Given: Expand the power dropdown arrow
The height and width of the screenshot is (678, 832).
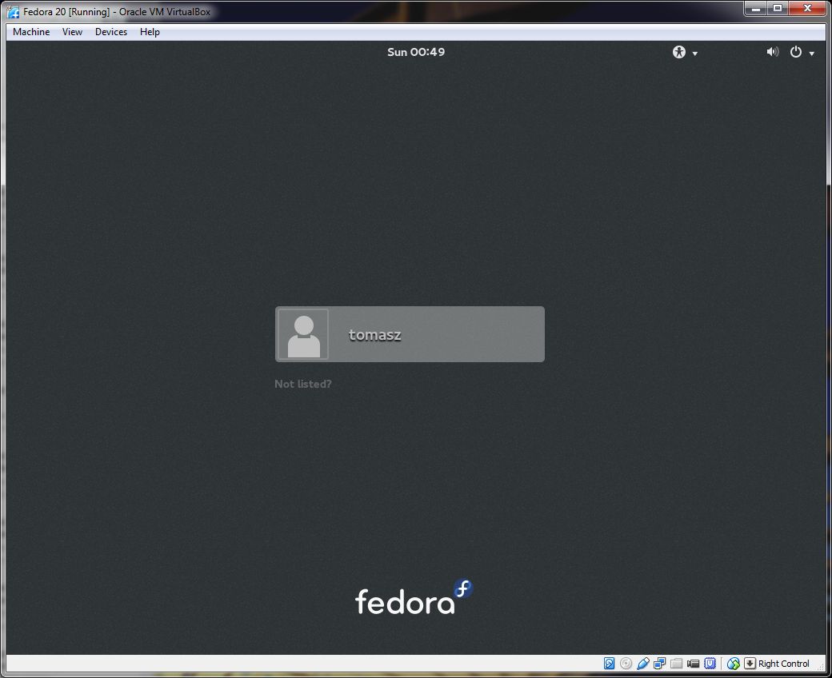Looking at the screenshot, I should click(x=811, y=54).
